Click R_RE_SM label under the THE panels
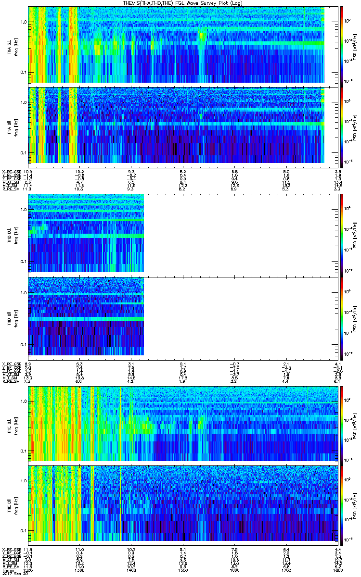Image resolution: width=361 pixels, height=577 pixels. click(11, 567)
